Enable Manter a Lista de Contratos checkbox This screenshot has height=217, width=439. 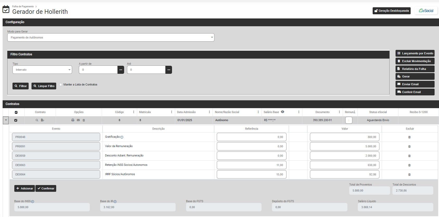(61, 84)
